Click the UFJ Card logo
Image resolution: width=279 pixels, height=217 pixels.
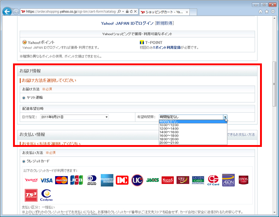click(x=183, y=180)
